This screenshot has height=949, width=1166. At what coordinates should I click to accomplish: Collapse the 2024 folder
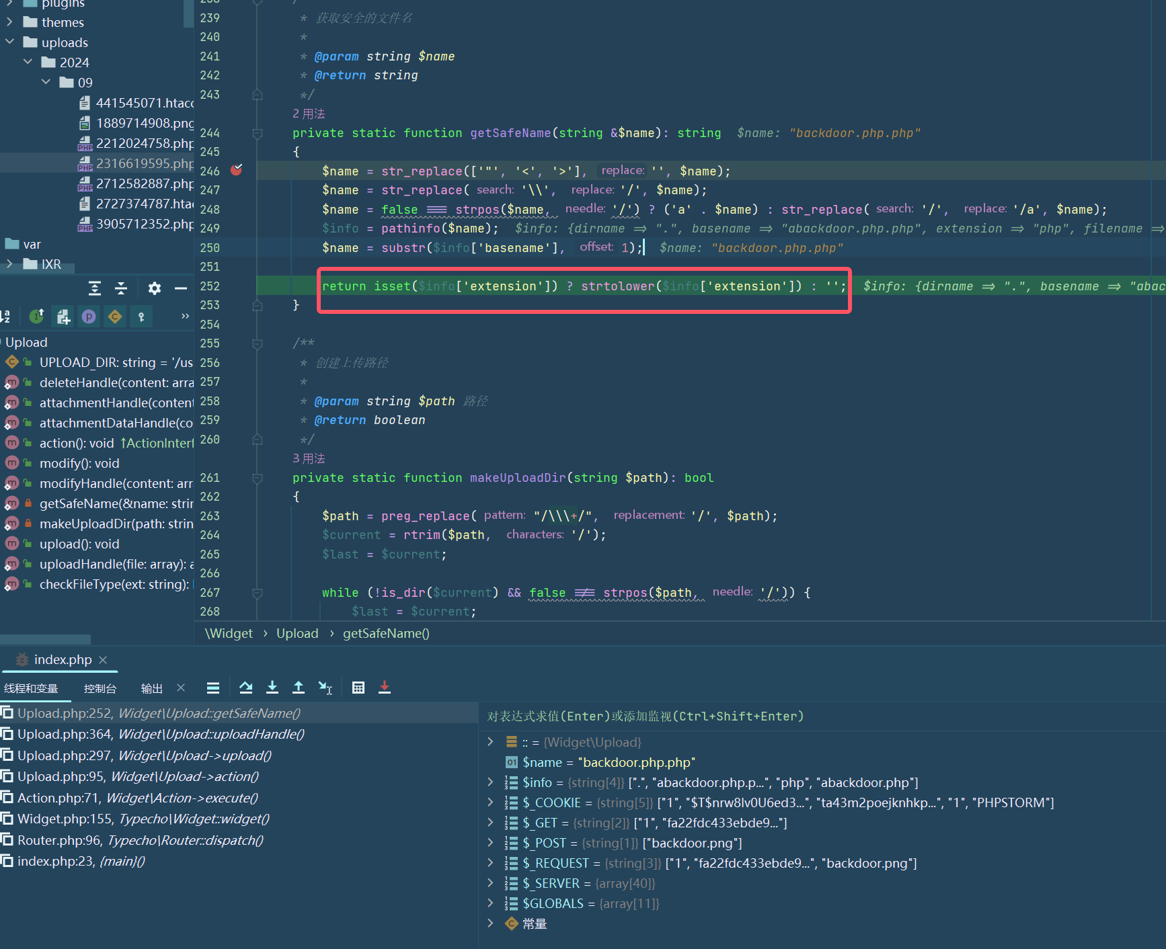coord(28,62)
